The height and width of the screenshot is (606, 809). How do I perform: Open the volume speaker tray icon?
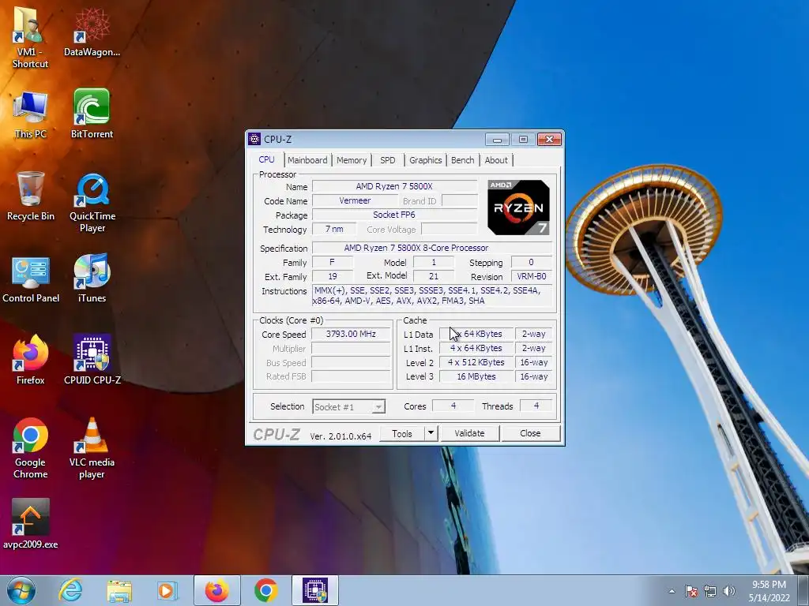[x=729, y=591]
